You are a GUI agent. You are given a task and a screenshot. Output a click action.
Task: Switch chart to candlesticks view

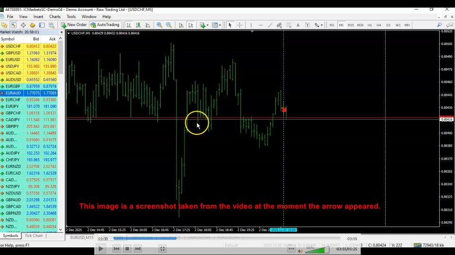click(x=138, y=25)
